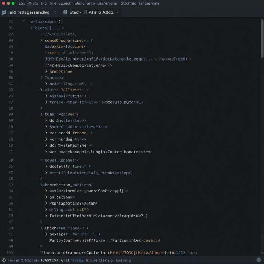Switch to the Stecl tab
This screenshot has height=264, width=264.
[75, 12]
